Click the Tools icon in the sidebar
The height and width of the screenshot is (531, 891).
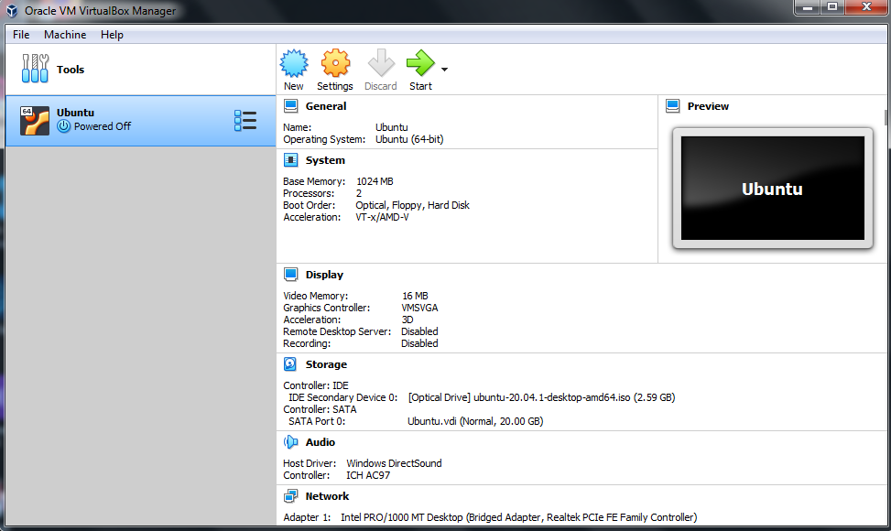tap(34, 68)
